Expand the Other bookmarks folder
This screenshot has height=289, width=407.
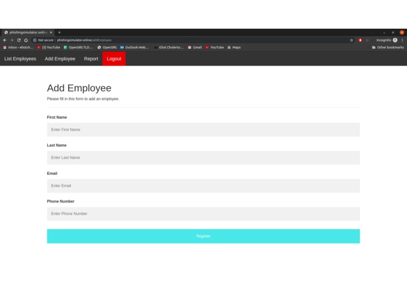point(388,47)
